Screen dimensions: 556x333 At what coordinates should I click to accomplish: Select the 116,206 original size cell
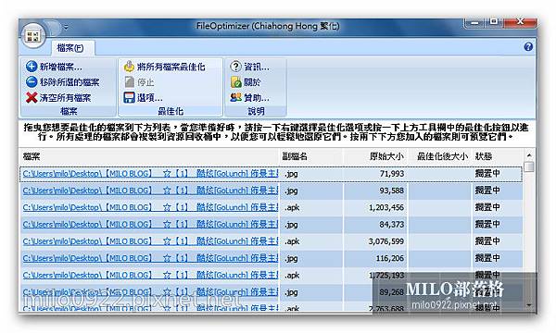[375, 258]
